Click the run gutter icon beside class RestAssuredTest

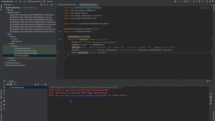60,32
